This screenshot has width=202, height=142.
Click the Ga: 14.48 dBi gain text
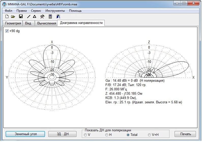(135, 81)
